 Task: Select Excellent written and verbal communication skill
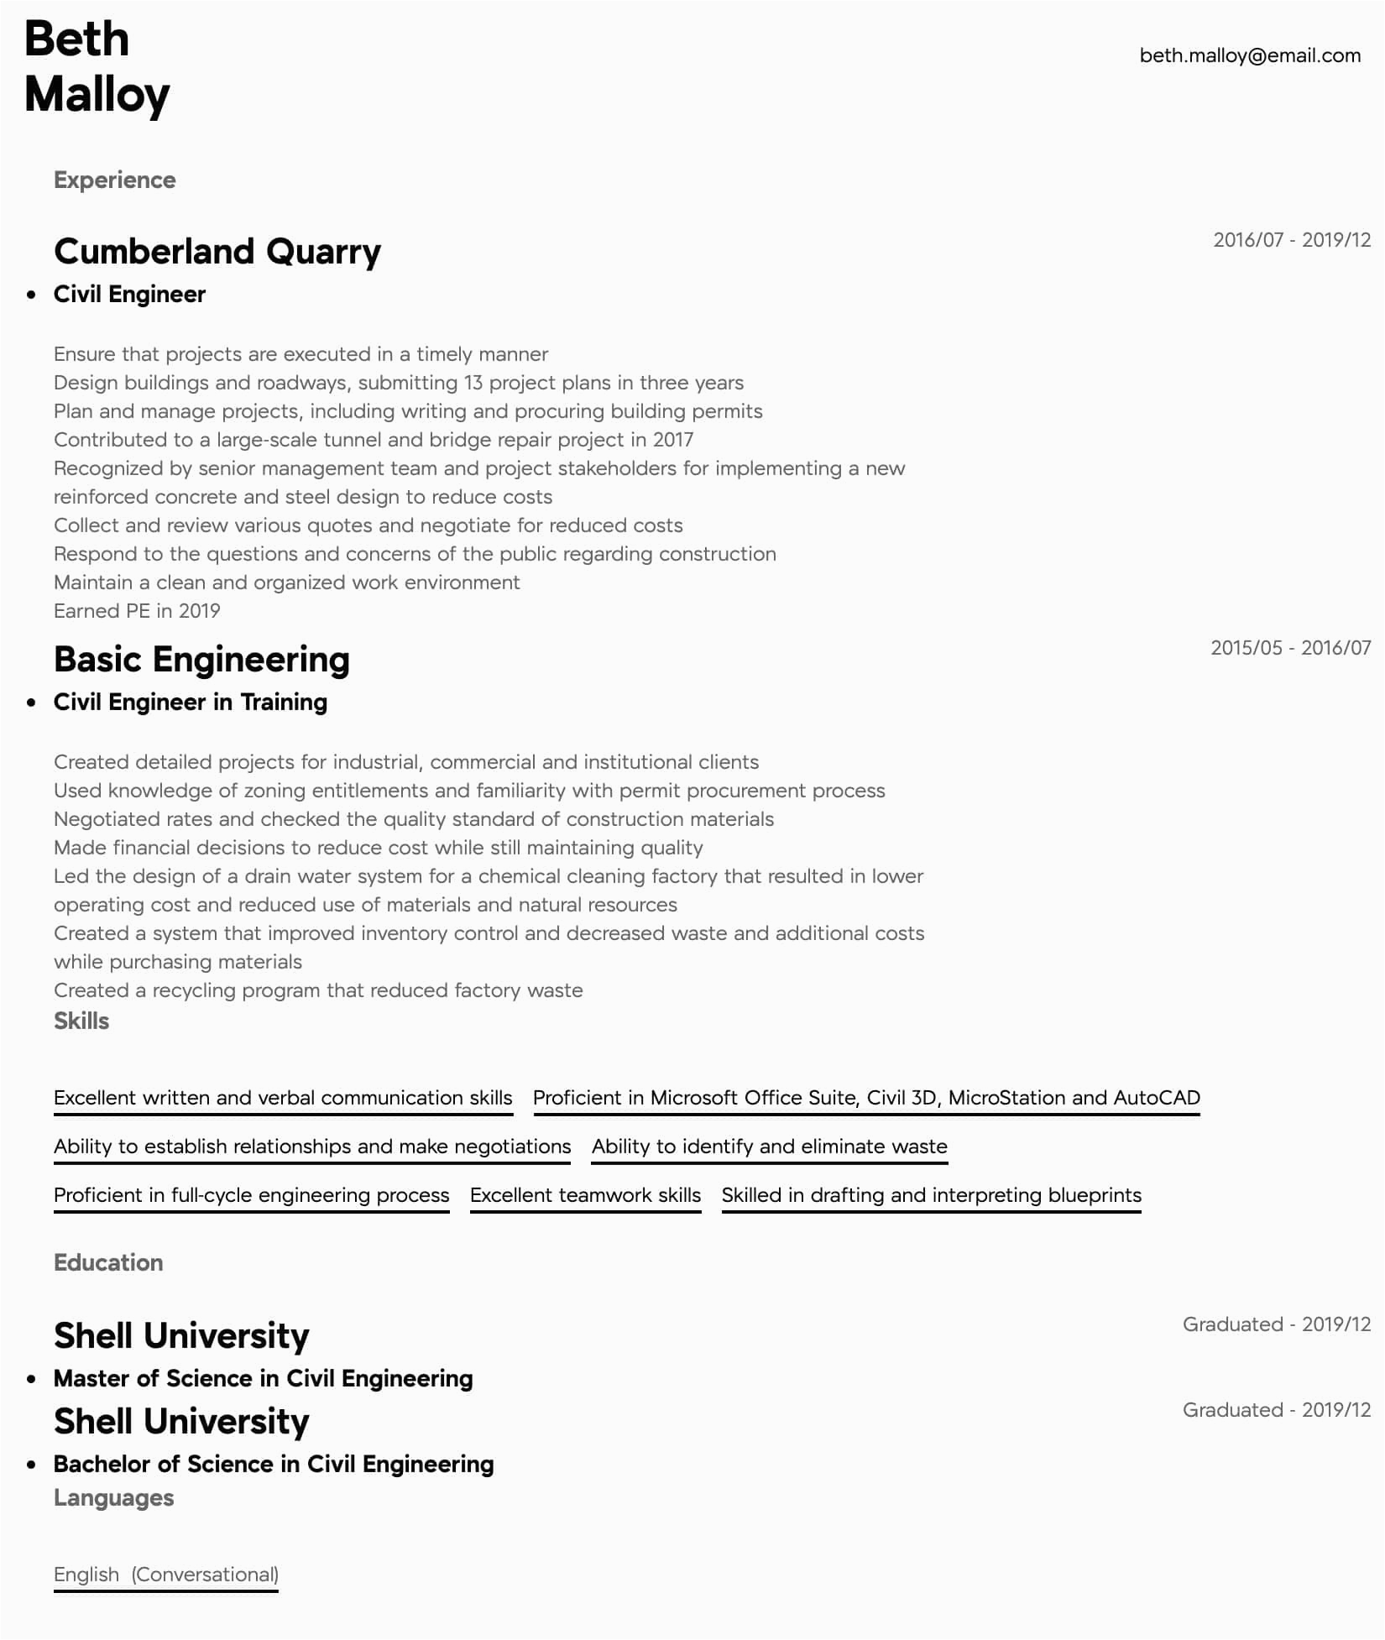pos(283,1098)
